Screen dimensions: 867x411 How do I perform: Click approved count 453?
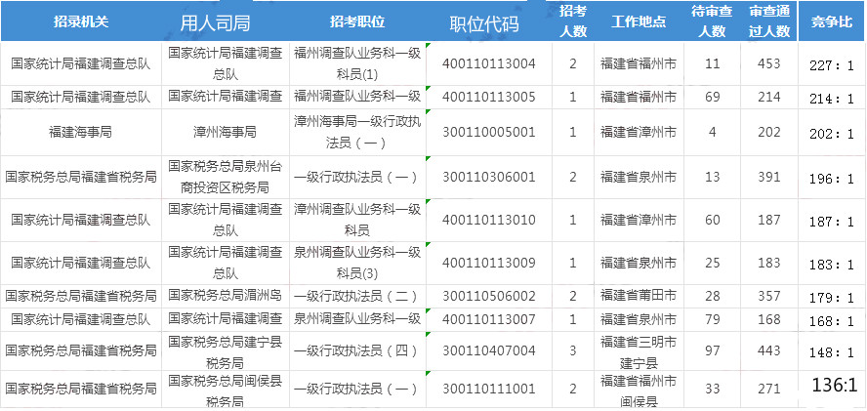(x=769, y=63)
